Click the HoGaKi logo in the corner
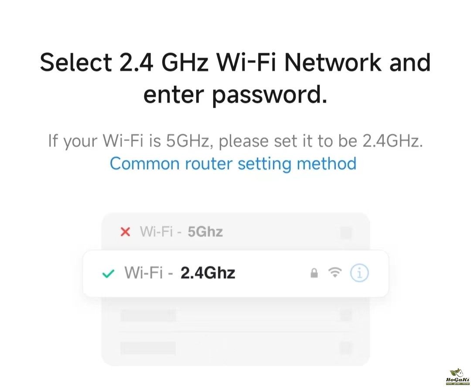Image resolution: width=471 pixels, height=391 pixels. pos(457,377)
